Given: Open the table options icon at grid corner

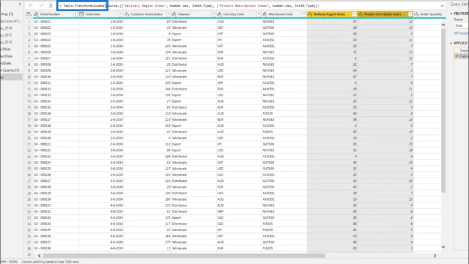Looking at the screenshot, I should click(x=29, y=14).
